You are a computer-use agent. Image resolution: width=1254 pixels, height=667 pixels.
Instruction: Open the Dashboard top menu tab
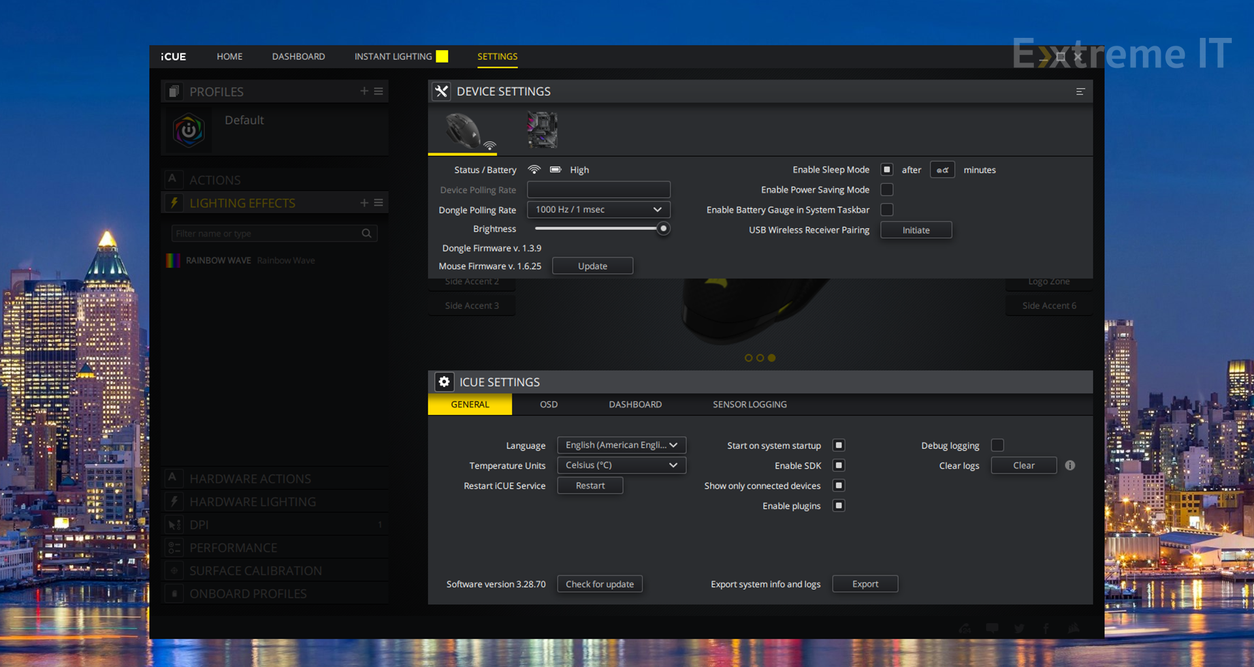coord(298,57)
